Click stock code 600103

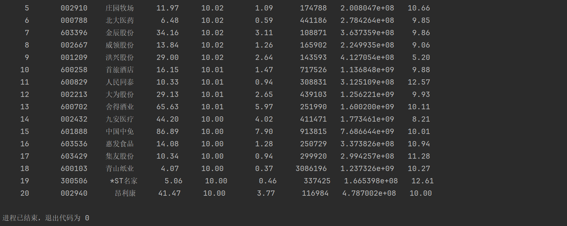click(x=74, y=168)
